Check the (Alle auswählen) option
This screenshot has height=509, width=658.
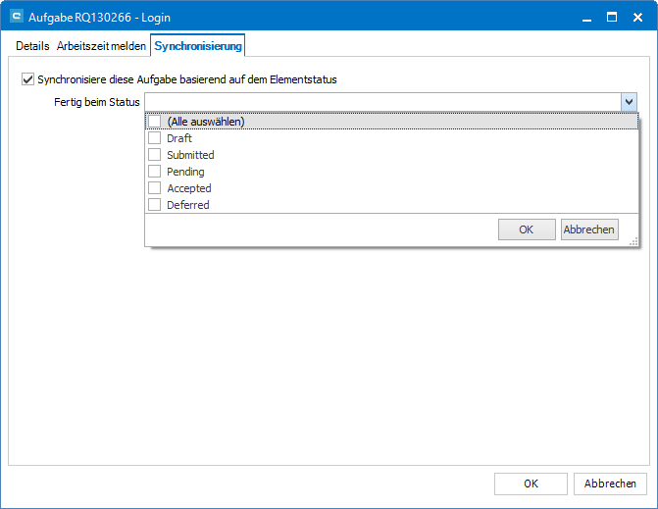pyautogui.click(x=154, y=122)
